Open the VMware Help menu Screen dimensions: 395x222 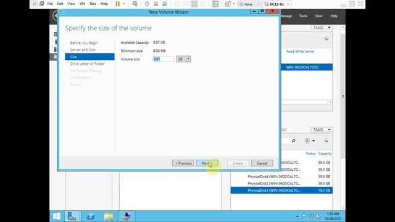[x=104, y=4]
